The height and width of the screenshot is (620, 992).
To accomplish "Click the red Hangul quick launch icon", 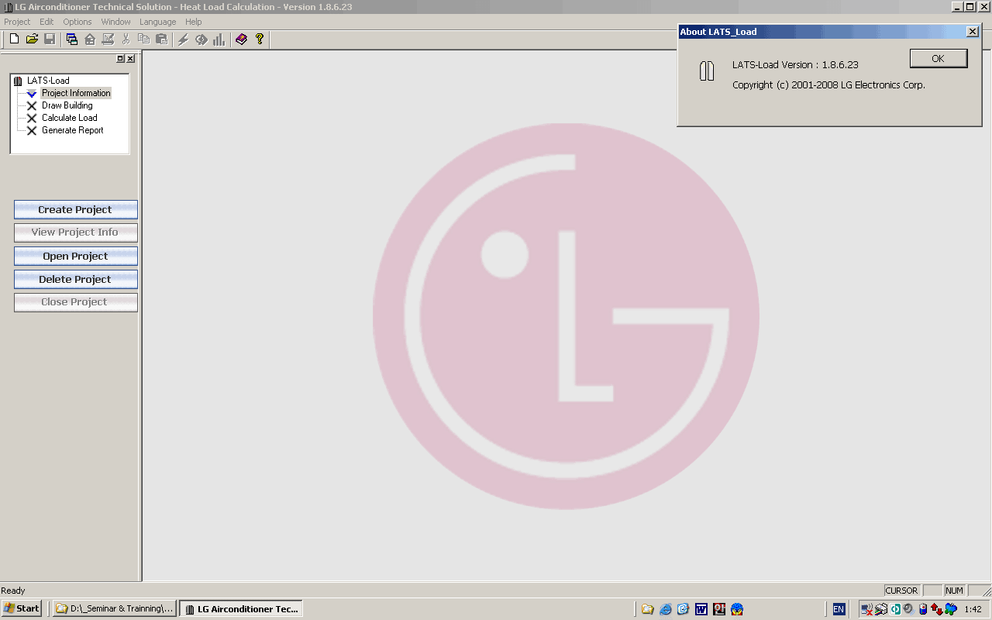I will [719, 609].
